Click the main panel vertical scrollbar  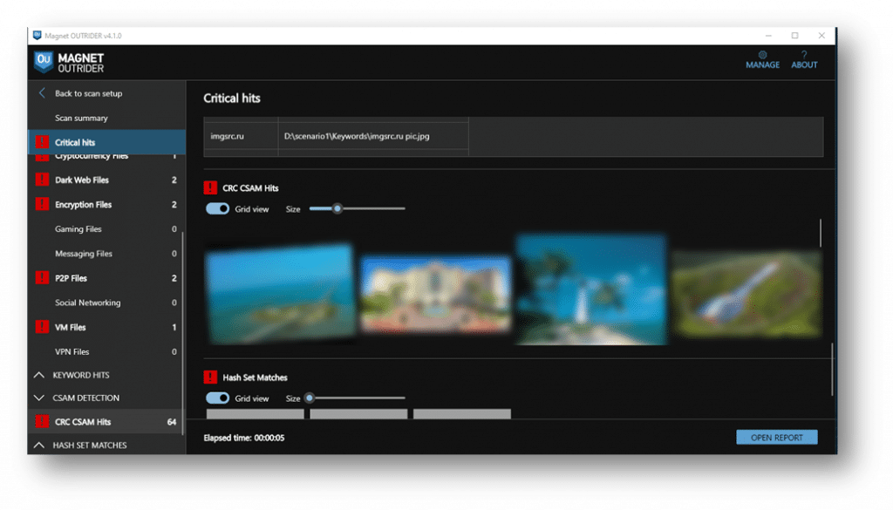[832, 369]
